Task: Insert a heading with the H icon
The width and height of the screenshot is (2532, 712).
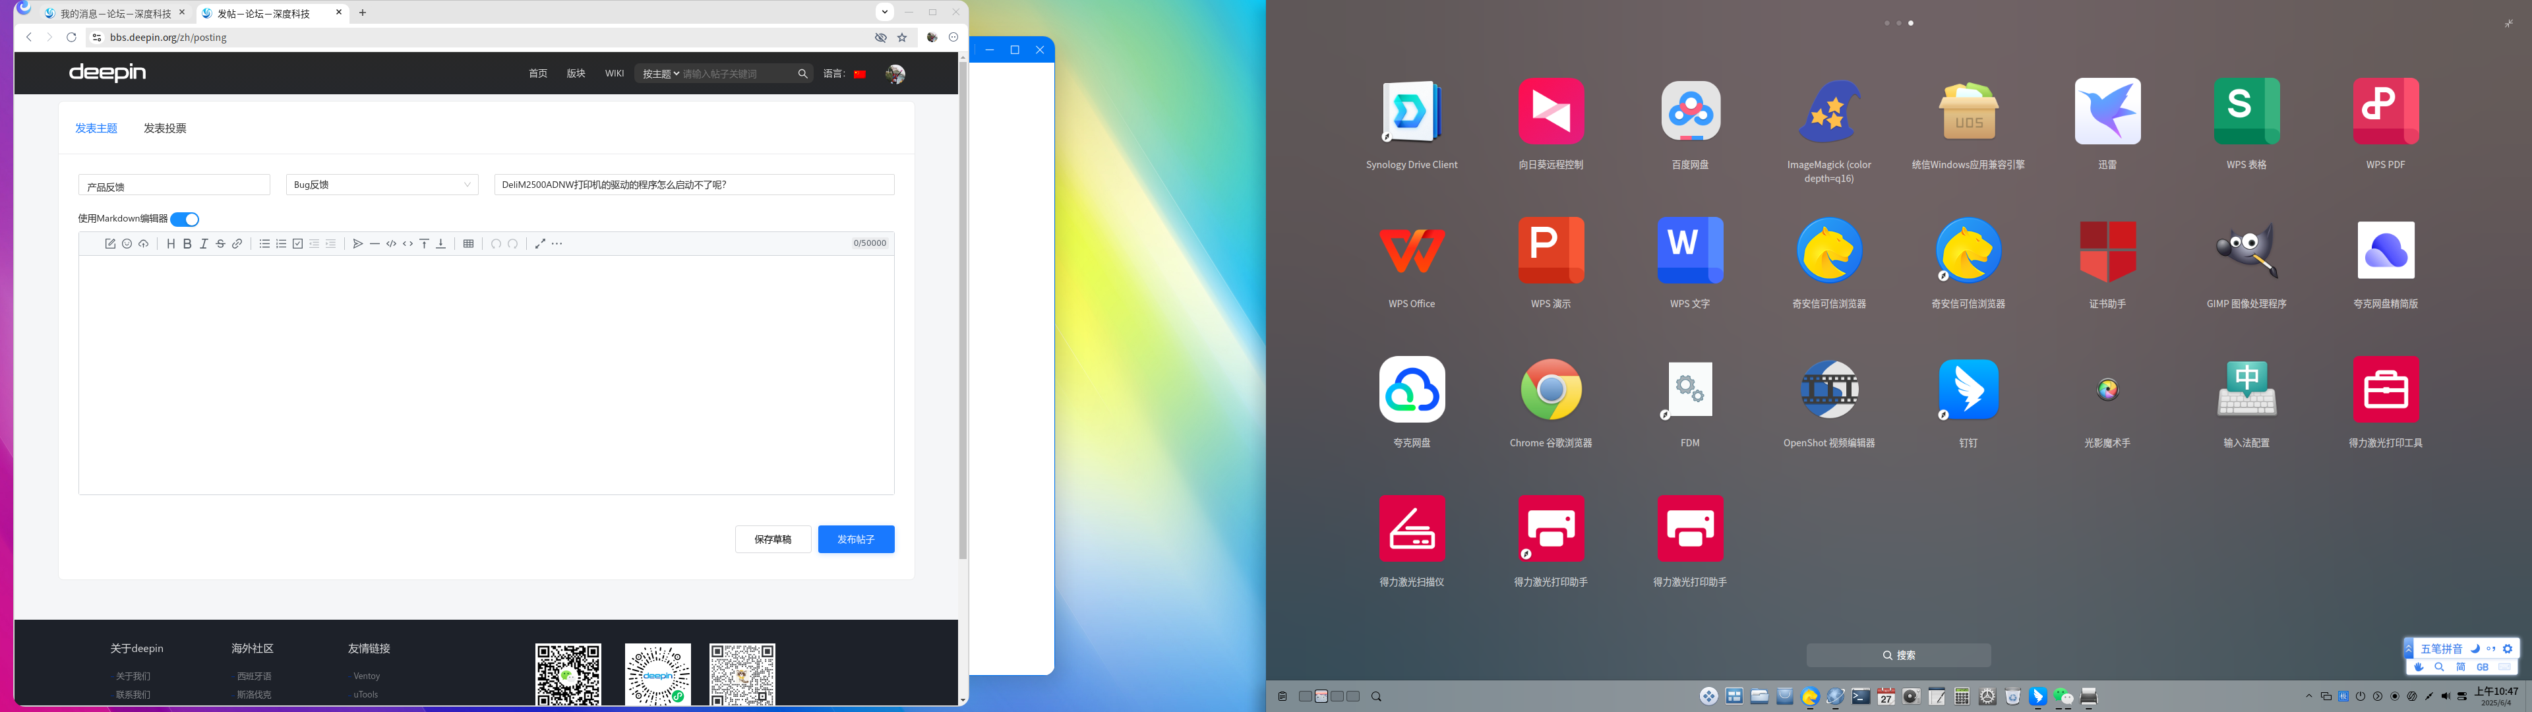Action: coord(171,244)
